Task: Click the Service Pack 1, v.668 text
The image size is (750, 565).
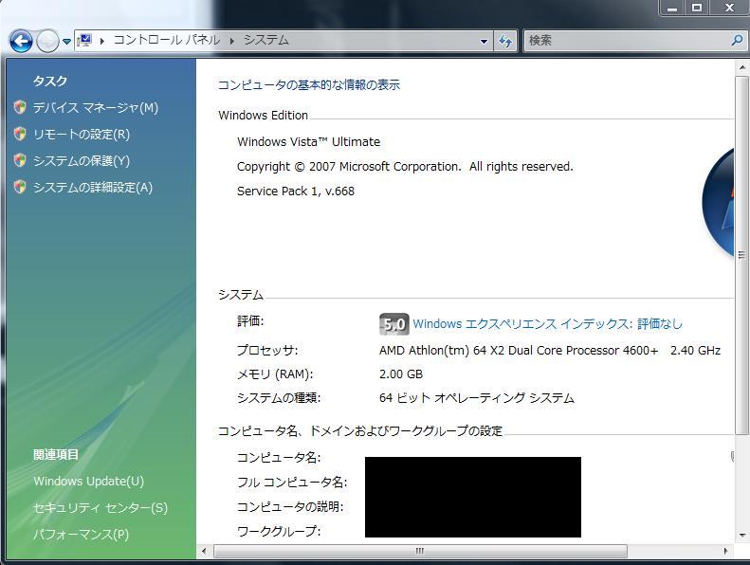Action: [296, 191]
